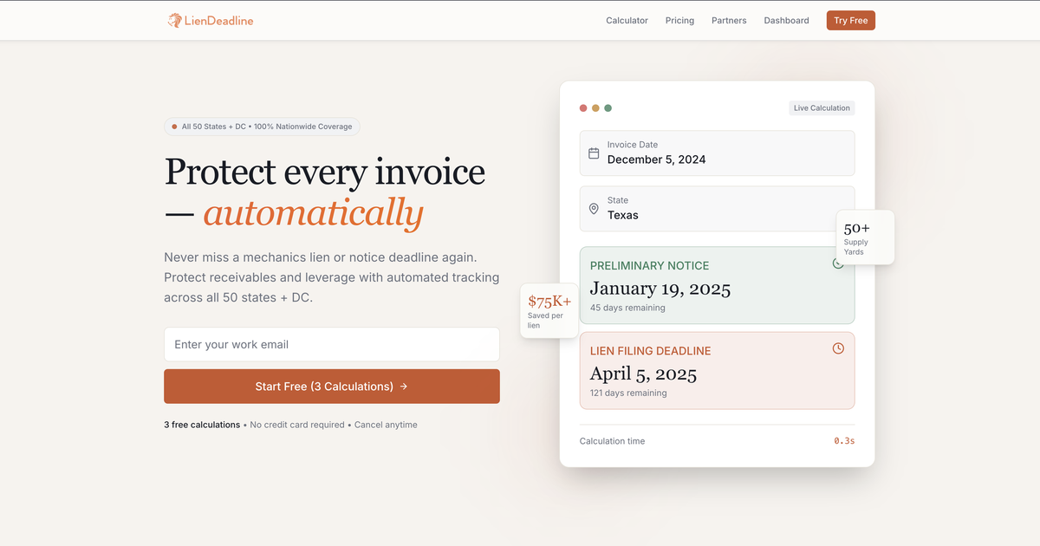Click the 121 days remaining text

pos(628,393)
